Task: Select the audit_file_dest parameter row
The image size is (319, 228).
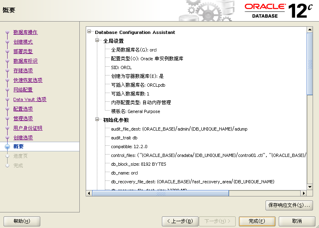Action: (x=179, y=129)
